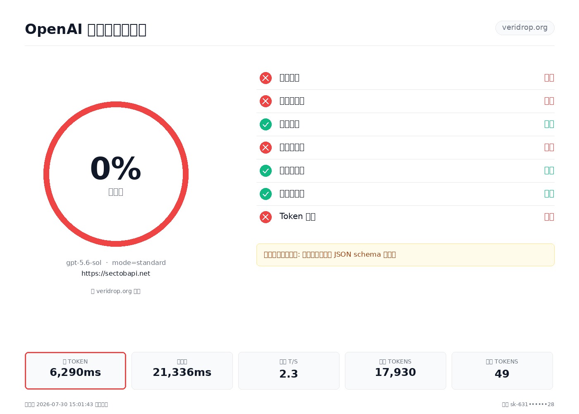This screenshot has width=579, height=414.
Task: Click the red X icon beside Token row
Action: [266, 217]
